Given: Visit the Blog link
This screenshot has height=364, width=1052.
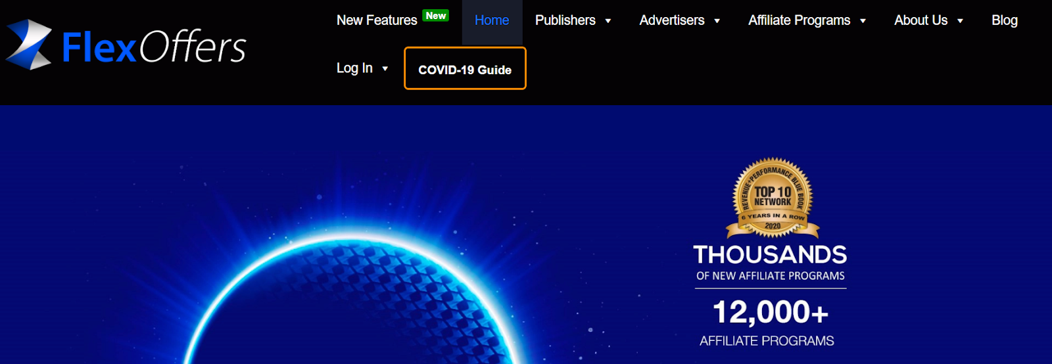Looking at the screenshot, I should 1005,20.
